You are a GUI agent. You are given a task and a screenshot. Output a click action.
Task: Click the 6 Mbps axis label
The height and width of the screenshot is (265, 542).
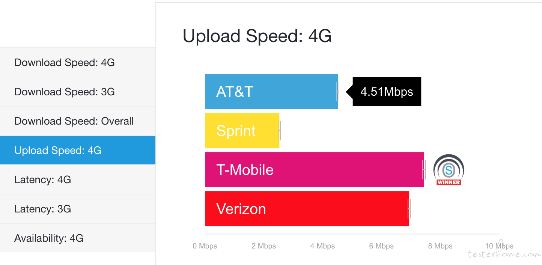tap(381, 246)
